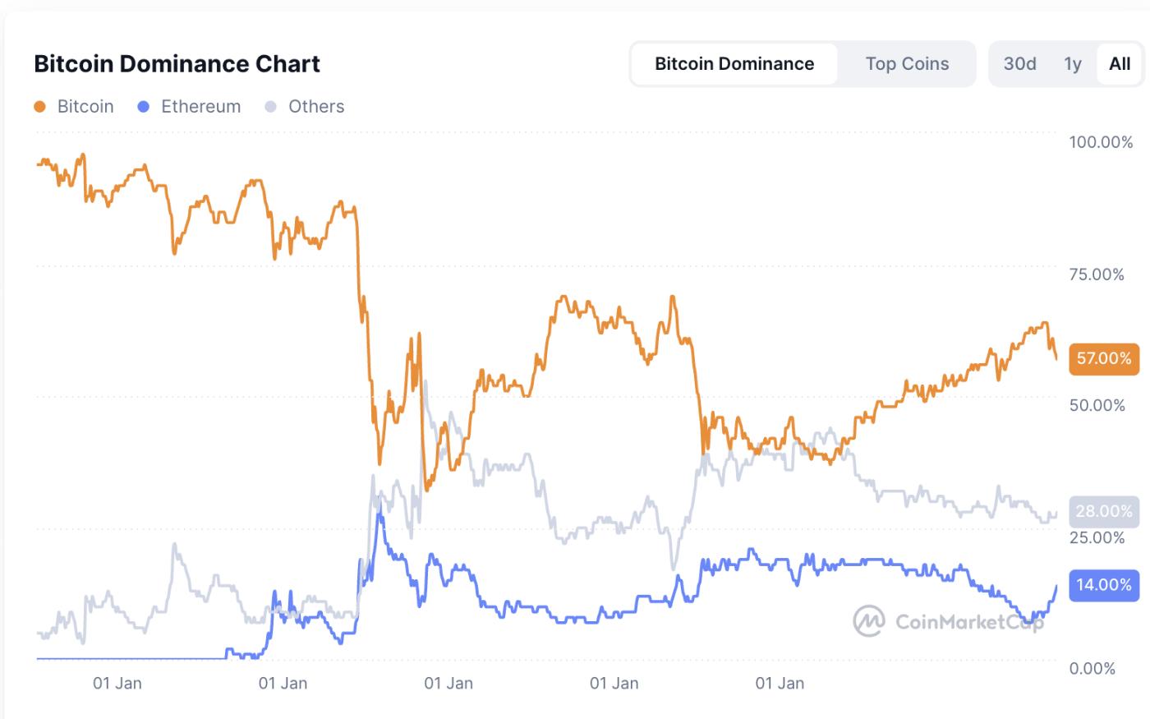Image resolution: width=1150 pixels, height=719 pixels.
Task: Click the orange dot next to Bitcoin label
Action: tap(38, 106)
